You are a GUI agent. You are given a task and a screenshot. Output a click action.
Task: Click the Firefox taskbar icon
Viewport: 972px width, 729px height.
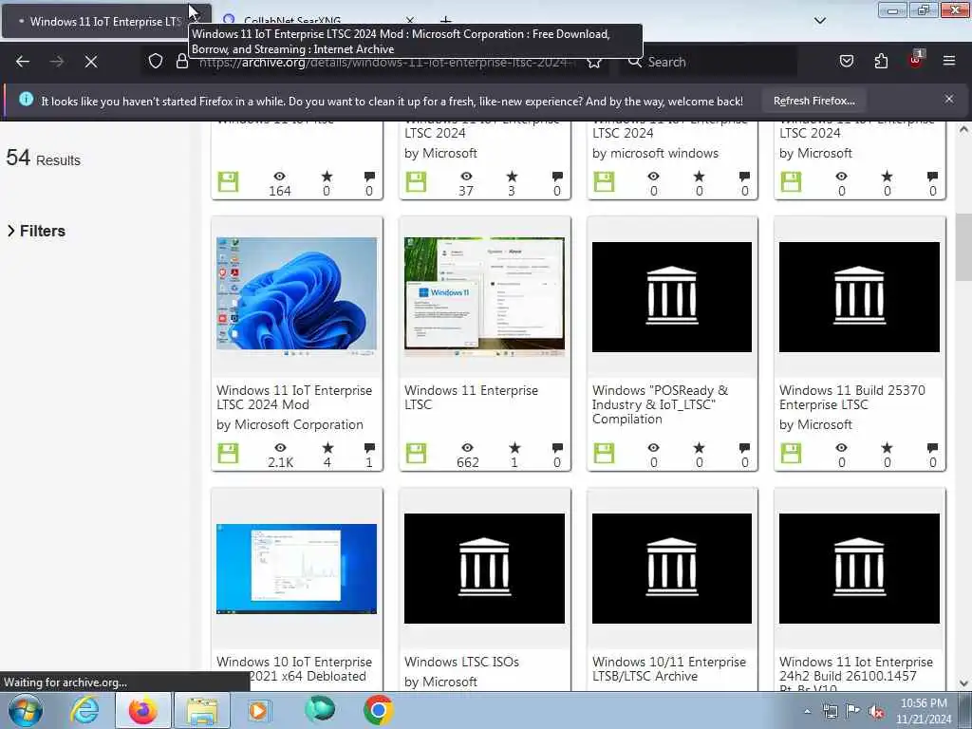(x=142, y=710)
